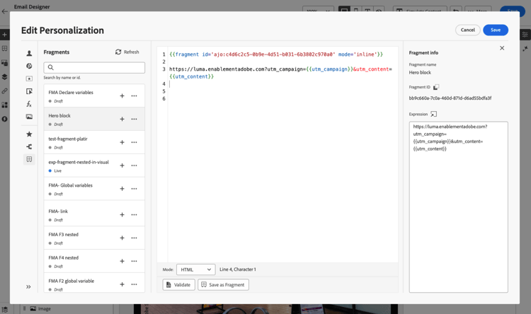Go back with Email Designer back arrow

[5, 11]
